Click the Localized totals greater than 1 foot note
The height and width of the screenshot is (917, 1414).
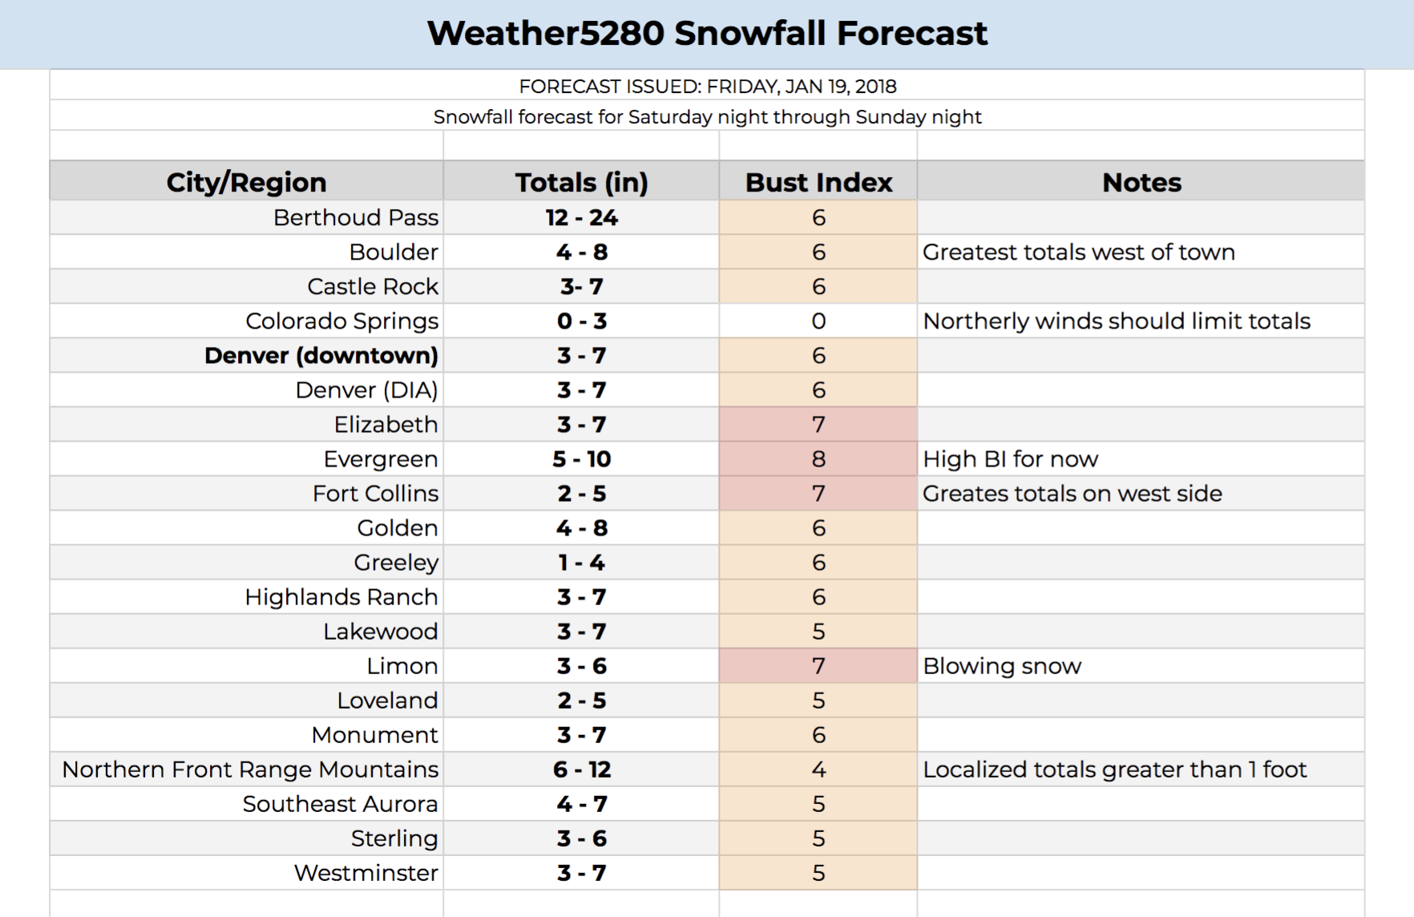tap(1115, 769)
